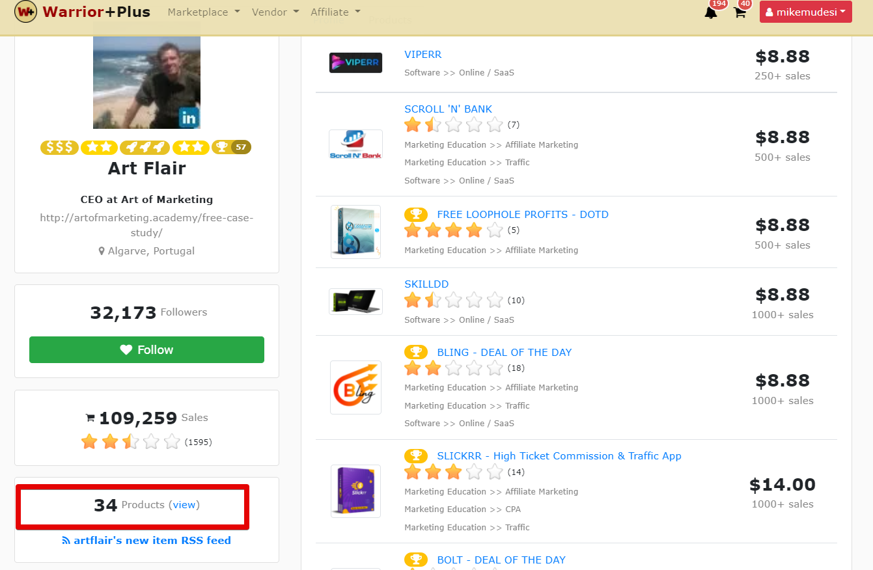
Task: Click CEO at Art of Marketing text
Action: pos(146,200)
